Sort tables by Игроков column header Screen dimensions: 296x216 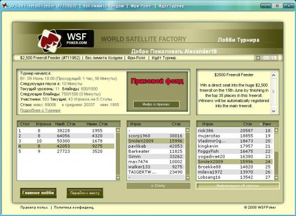click(x=43, y=124)
